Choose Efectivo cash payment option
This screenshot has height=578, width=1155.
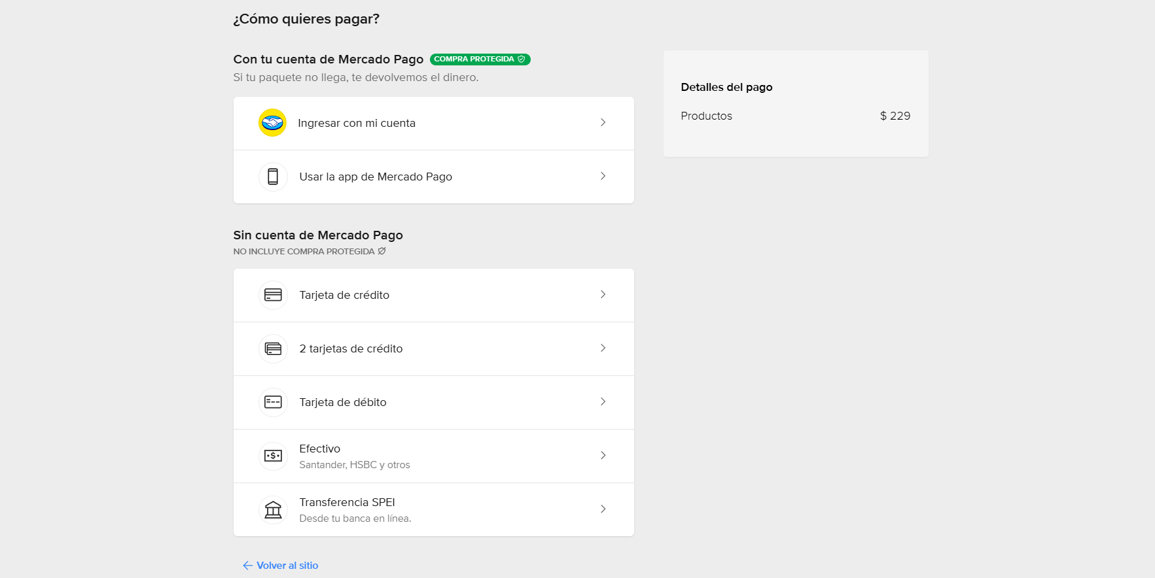point(320,449)
